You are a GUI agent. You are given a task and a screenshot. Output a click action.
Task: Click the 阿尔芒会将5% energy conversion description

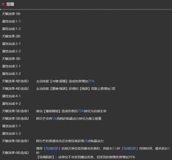click(x=69, y=119)
